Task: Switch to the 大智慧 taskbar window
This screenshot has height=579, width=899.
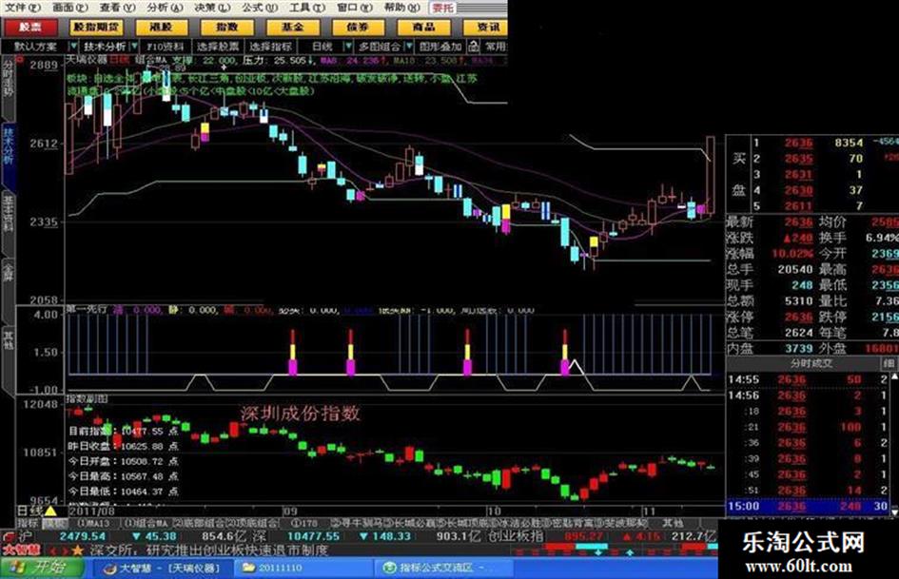Action: 163,568
